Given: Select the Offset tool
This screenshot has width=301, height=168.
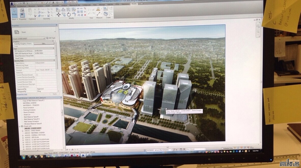Looking at the screenshot, I should (63, 10).
